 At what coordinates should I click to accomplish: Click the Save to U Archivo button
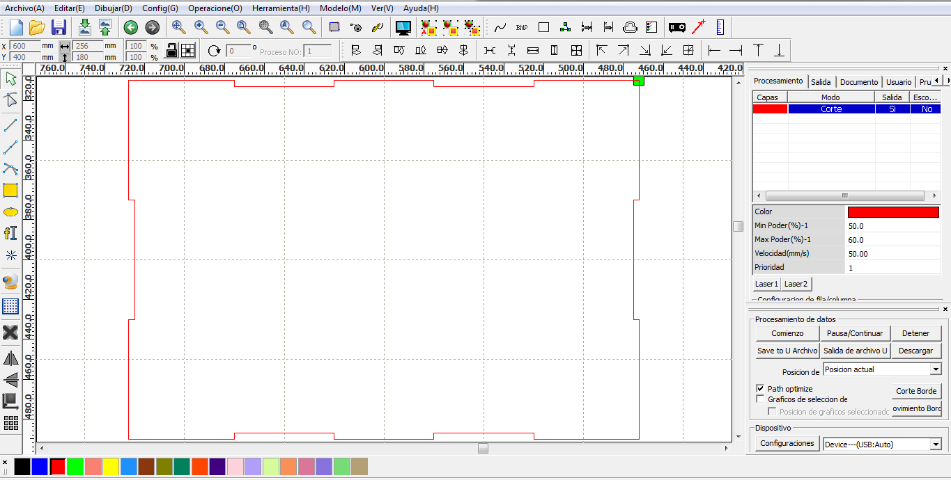click(787, 351)
